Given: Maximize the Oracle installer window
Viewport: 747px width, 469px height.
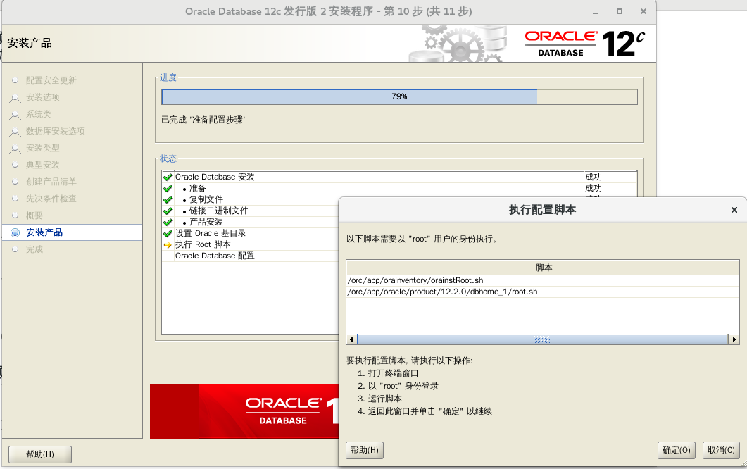Looking at the screenshot, I should pos(620,11).
